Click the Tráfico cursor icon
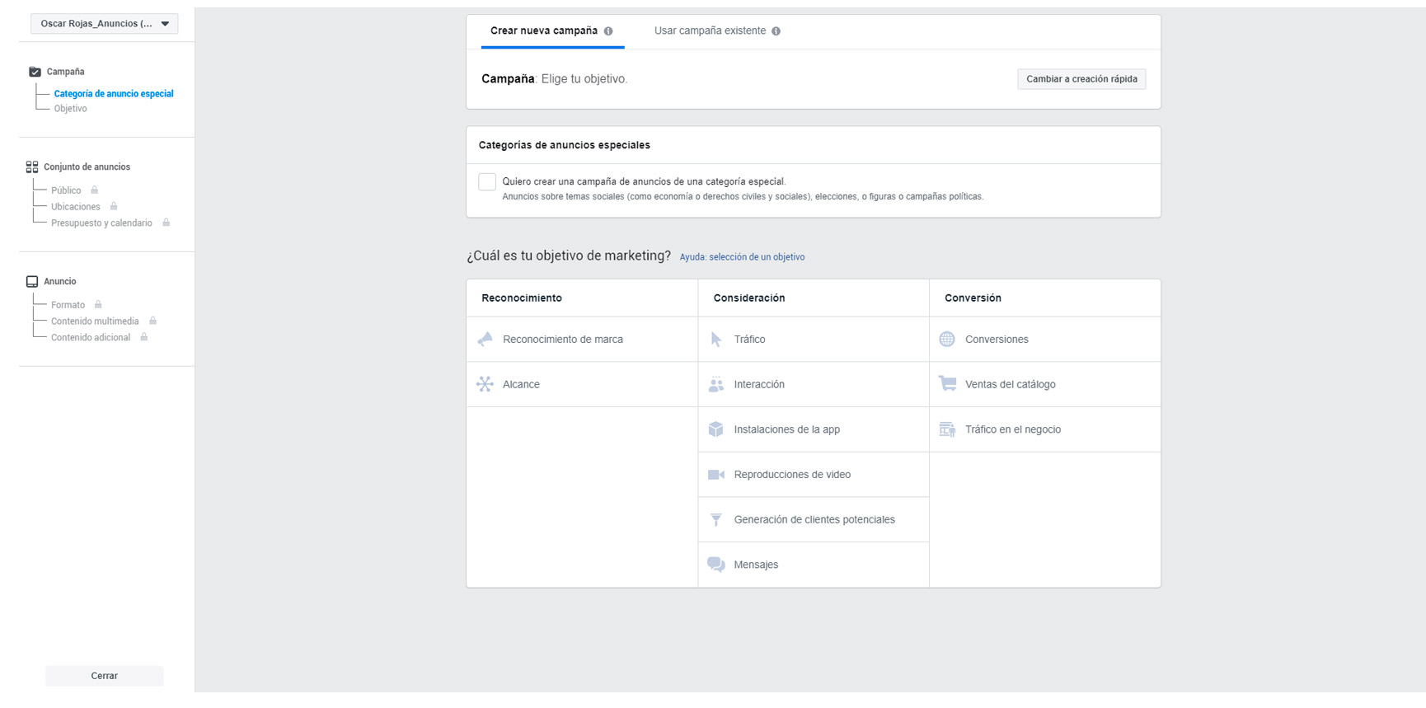Screen dimensions: 1426x708 coord(716,340)
